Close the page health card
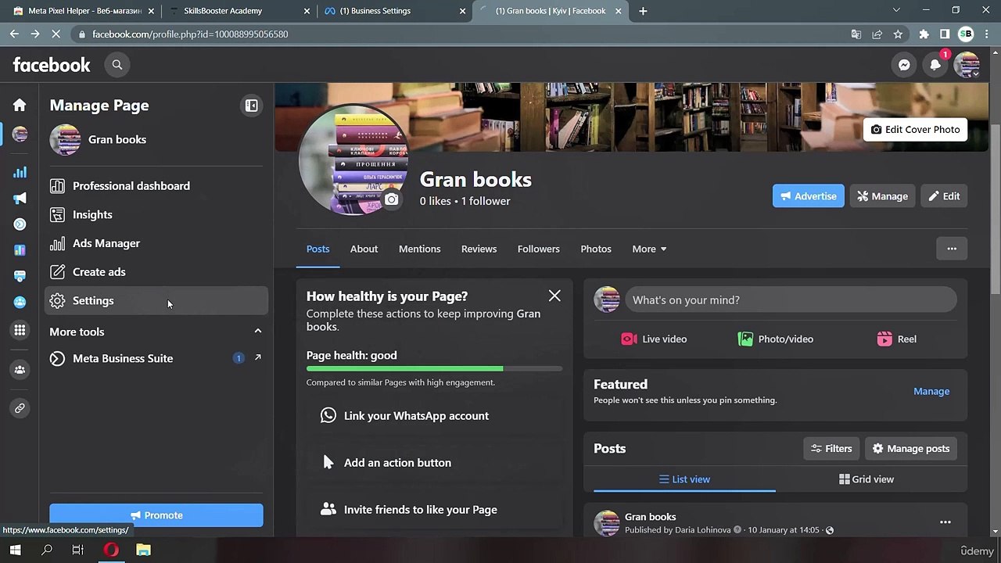 (554, 296)
